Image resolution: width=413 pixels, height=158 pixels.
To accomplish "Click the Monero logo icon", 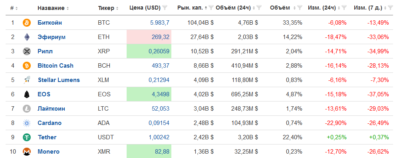I will (27, 152).
